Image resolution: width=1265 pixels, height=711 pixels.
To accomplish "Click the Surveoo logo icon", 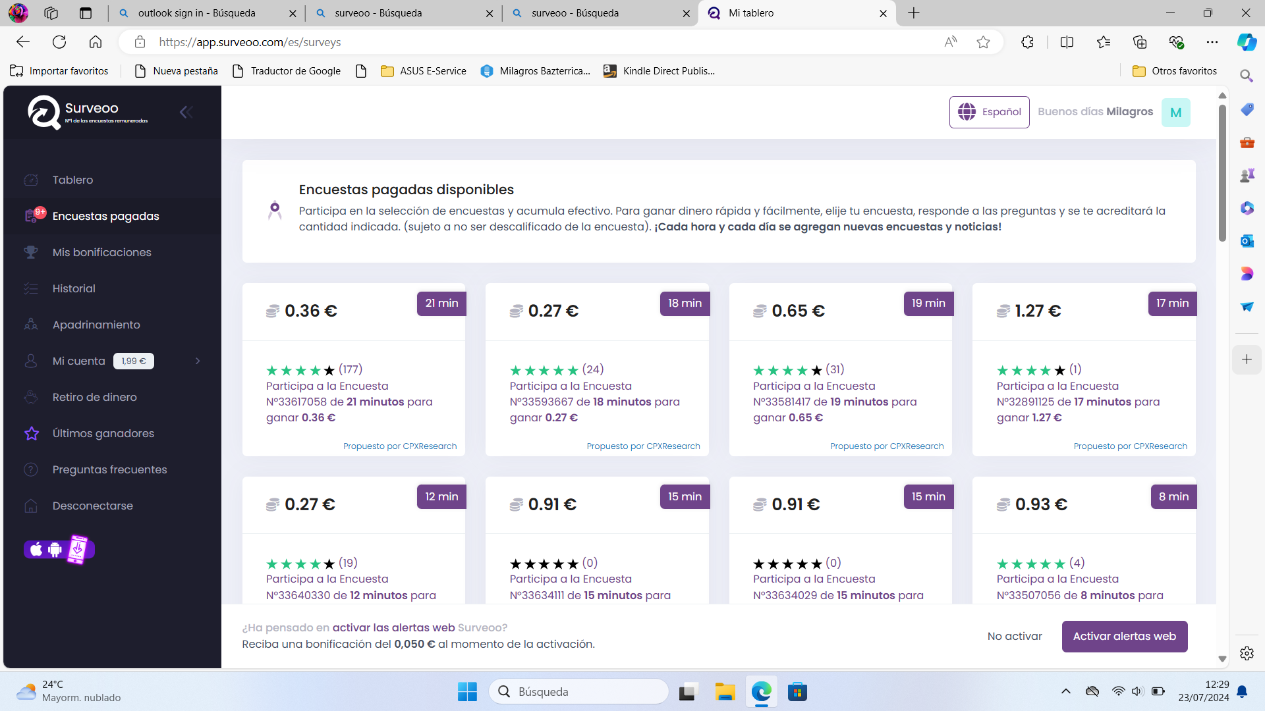I will pos(43,113).
